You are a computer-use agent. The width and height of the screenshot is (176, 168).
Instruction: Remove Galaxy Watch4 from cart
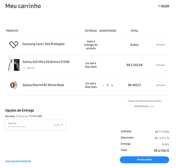tap(160, 85)
